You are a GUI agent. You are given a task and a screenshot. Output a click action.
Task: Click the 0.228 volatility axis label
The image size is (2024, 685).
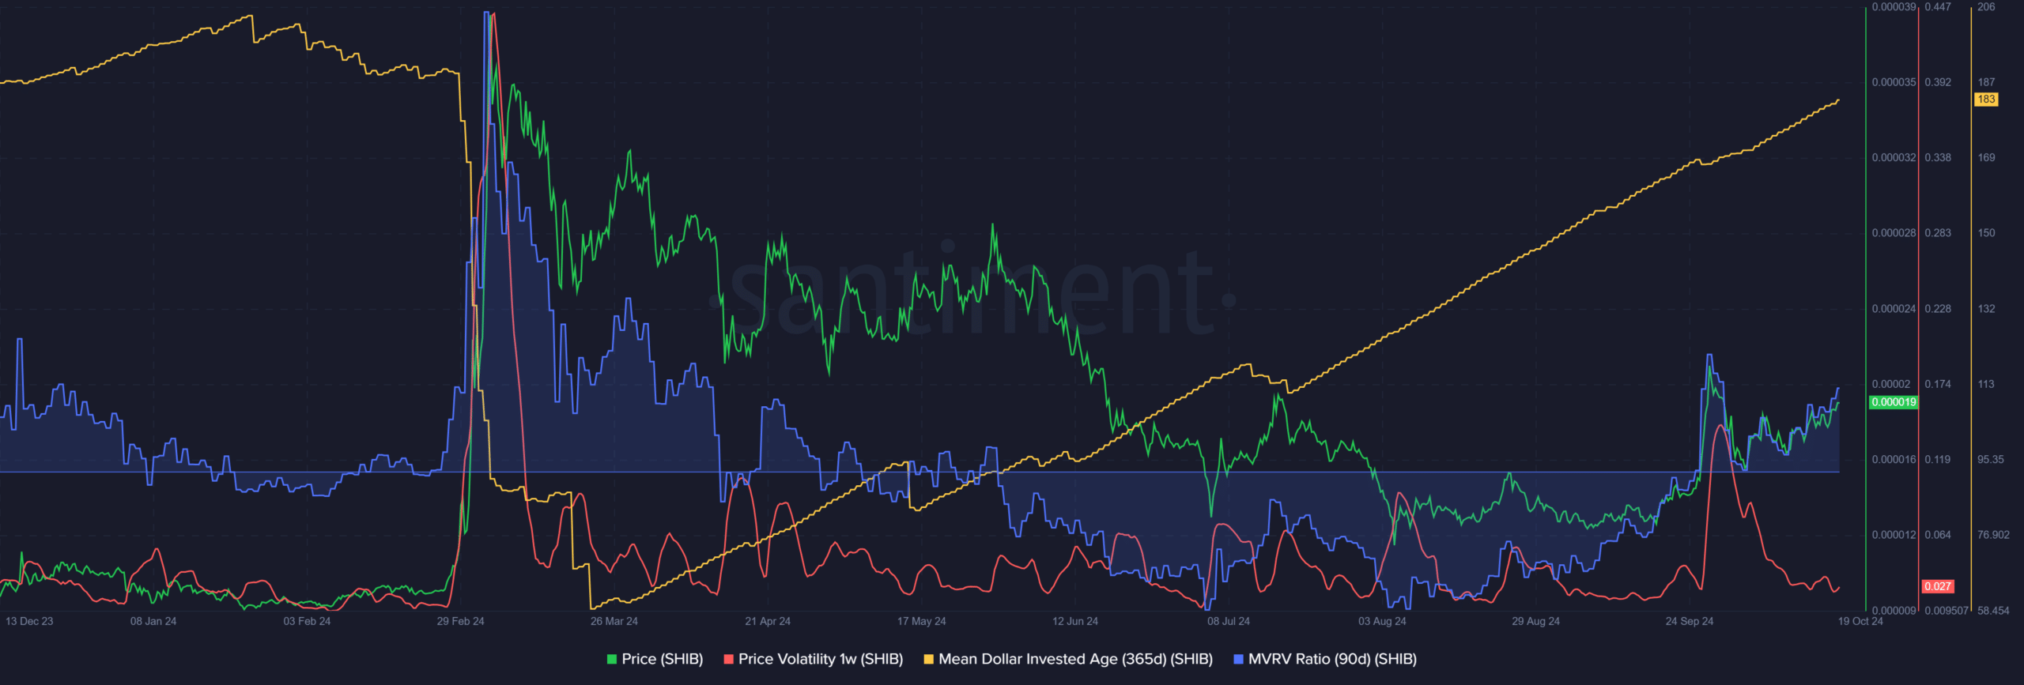(x=1937, y=309)
